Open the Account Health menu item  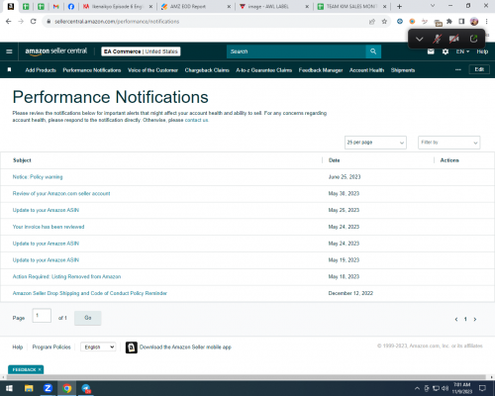pos(366,70)
